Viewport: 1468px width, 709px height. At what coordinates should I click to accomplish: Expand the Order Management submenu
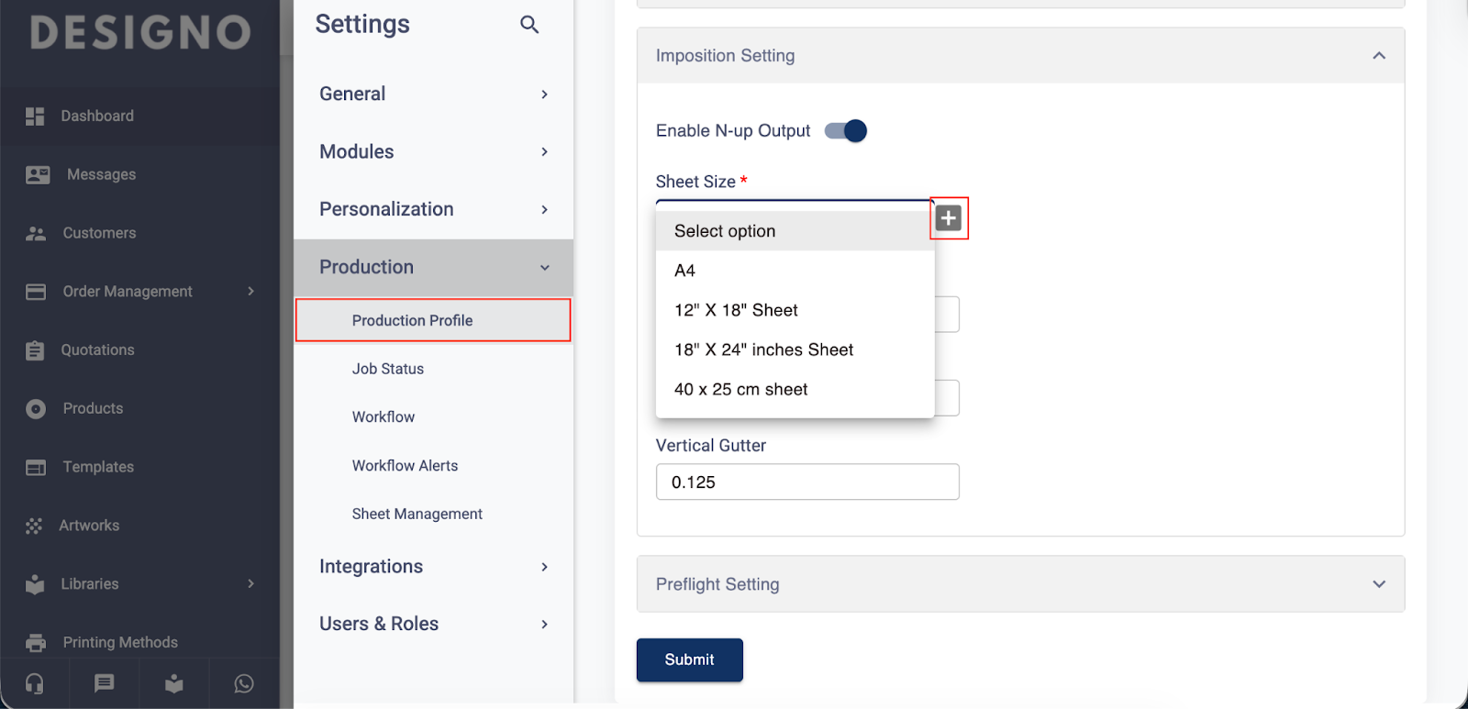pos(250,292)
